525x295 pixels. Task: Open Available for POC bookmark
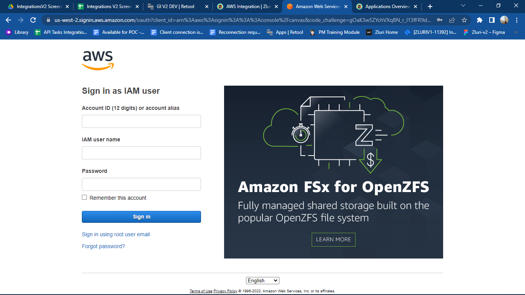click(x=119, y=32)
